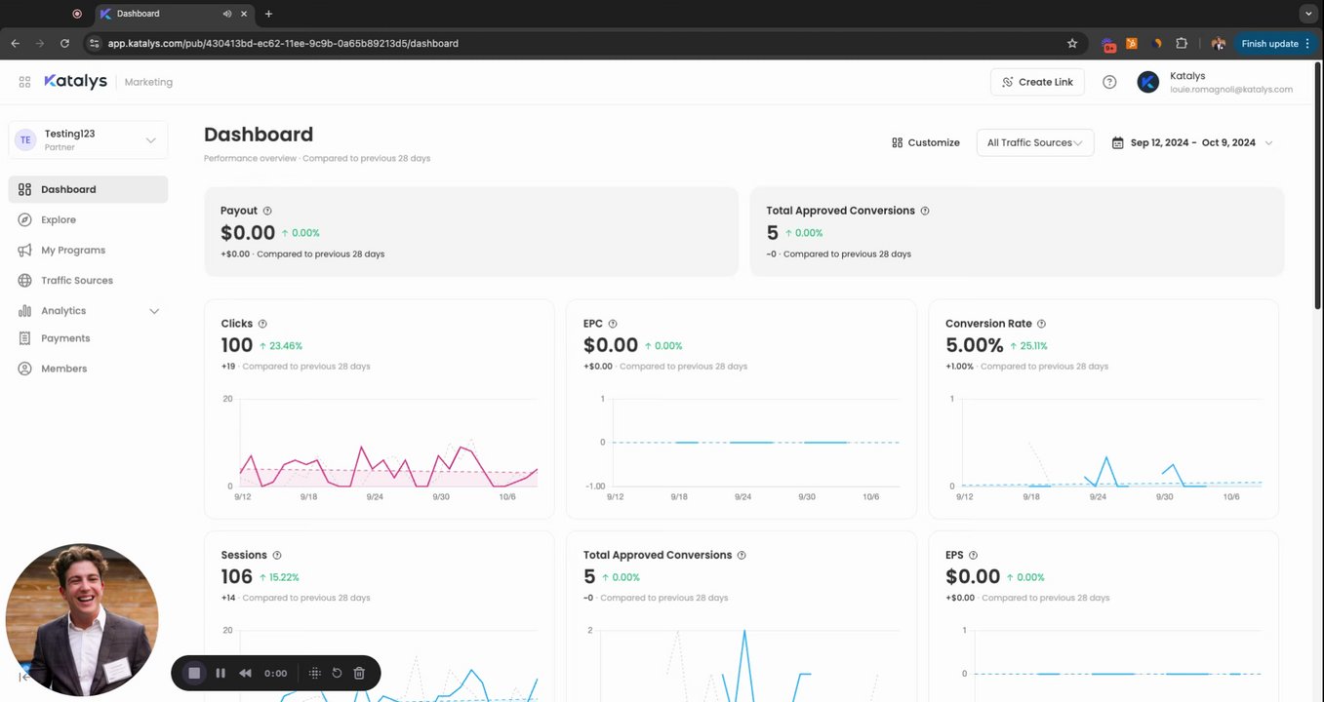Go back in browser history
This screenshot has width=1324, height=702.
point(15,43)
